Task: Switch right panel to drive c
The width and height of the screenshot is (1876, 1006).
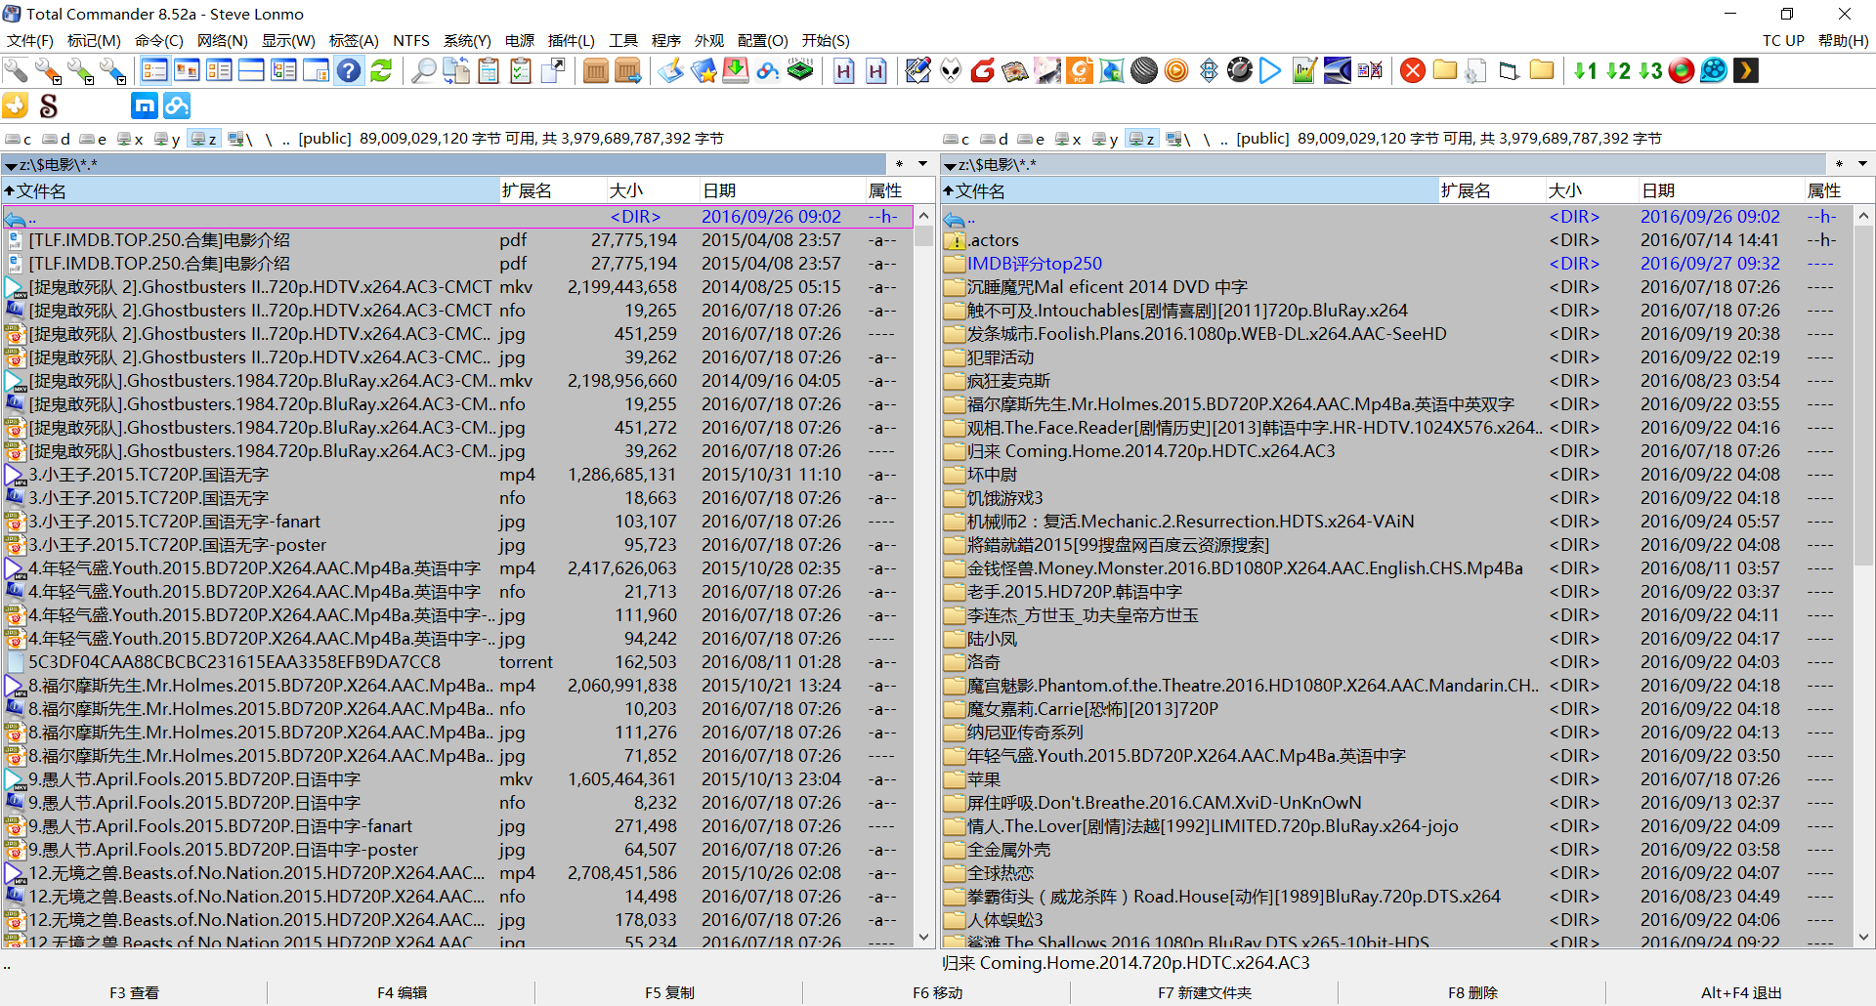Action: [x=957, y=139]
